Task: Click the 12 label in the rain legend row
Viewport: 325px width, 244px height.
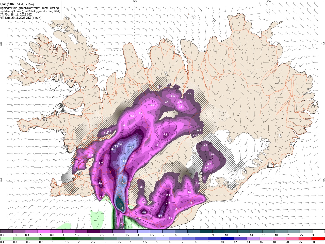Action: [236, 242]
